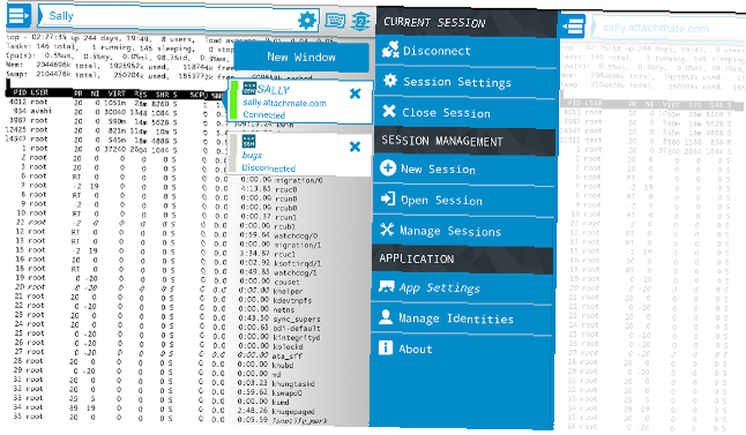The width and height of the screenshot is (746, 435).
Task: Click the sally.attachmate.com address field
Action: [x=669, y=28]
